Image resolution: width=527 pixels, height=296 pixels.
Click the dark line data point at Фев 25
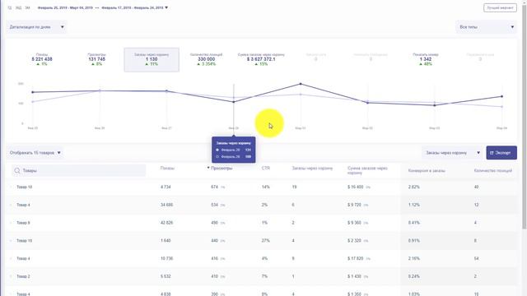33,92
